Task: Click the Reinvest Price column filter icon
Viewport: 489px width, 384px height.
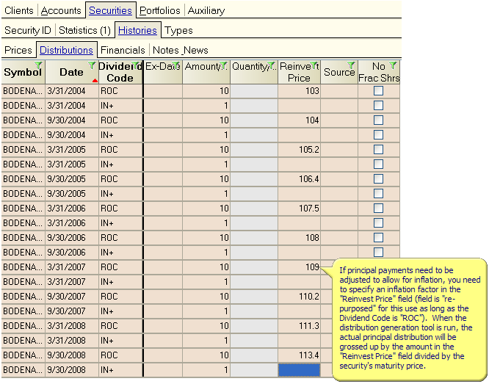Action: [x=314, y=65]
